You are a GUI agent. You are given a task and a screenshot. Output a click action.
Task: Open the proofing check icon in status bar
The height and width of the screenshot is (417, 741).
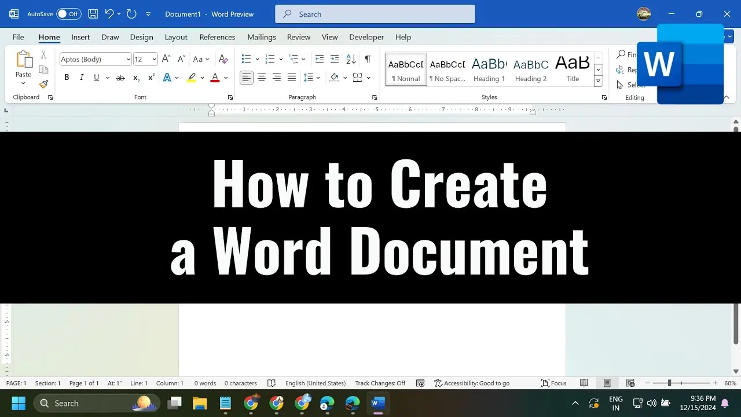(x=272, y=383)
